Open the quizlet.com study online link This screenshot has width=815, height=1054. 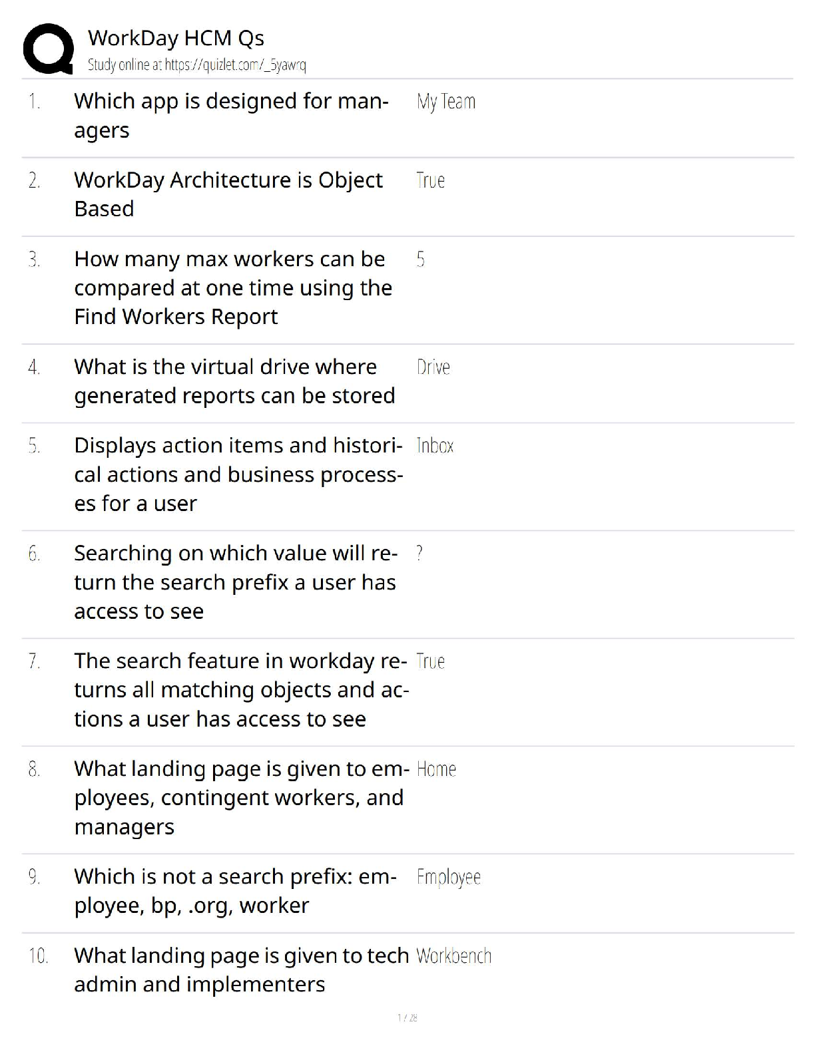click(196, 65)
